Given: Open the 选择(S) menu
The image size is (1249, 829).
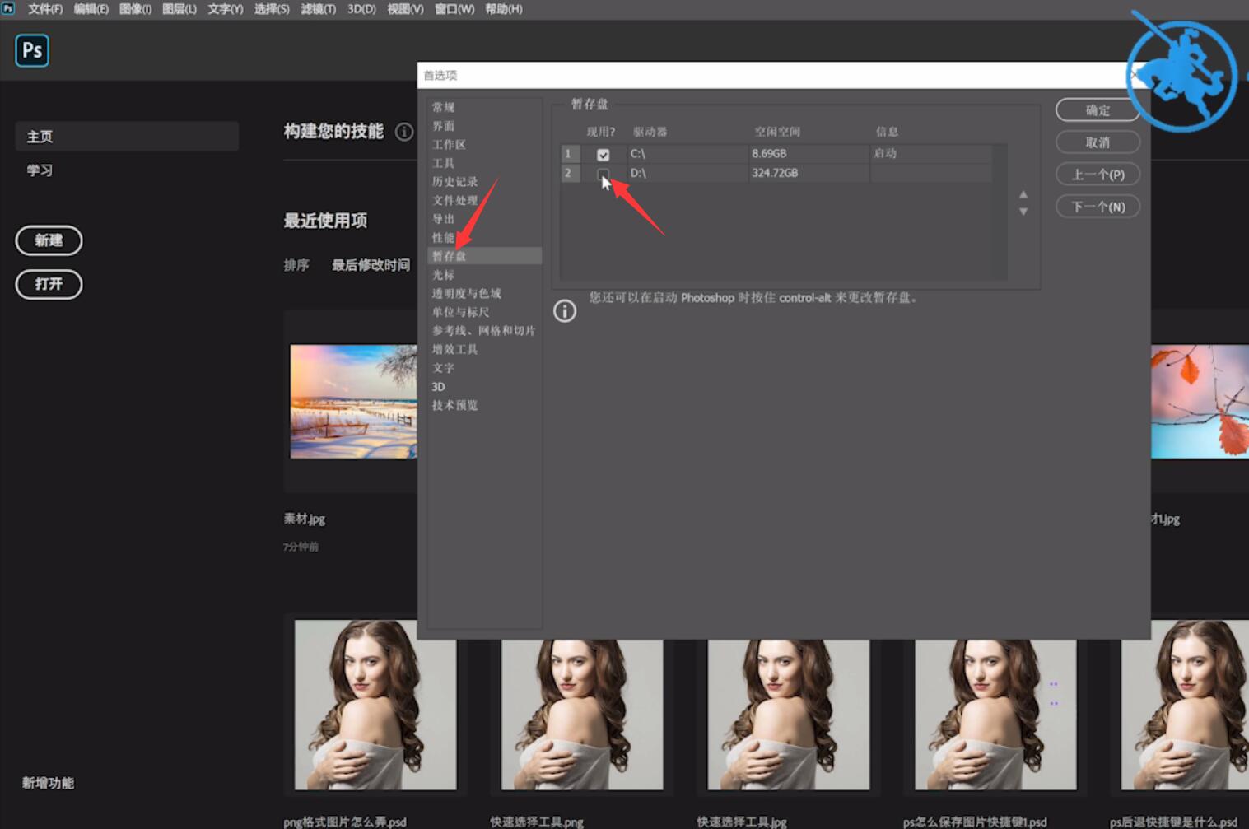Looking at the screenshot, I should click(x=272, y=9).
